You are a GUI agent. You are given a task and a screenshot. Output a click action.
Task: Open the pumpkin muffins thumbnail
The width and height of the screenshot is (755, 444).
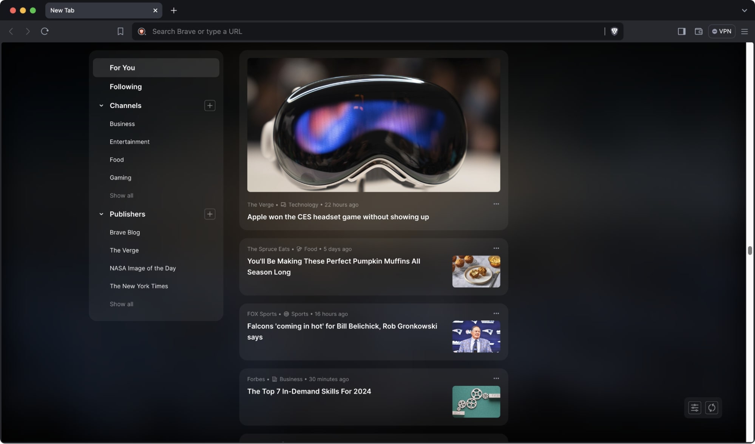pyautogui.click(x=476, y=271)
